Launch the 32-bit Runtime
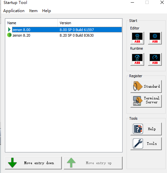Viewport: 167px width, 173px height. pos(137,60)
